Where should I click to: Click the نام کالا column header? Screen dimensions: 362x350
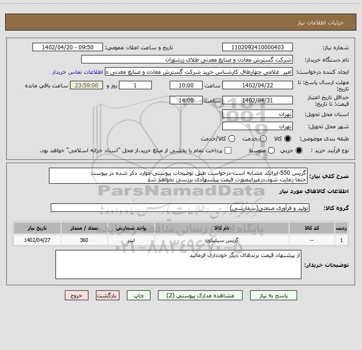[x=221, y=228]
